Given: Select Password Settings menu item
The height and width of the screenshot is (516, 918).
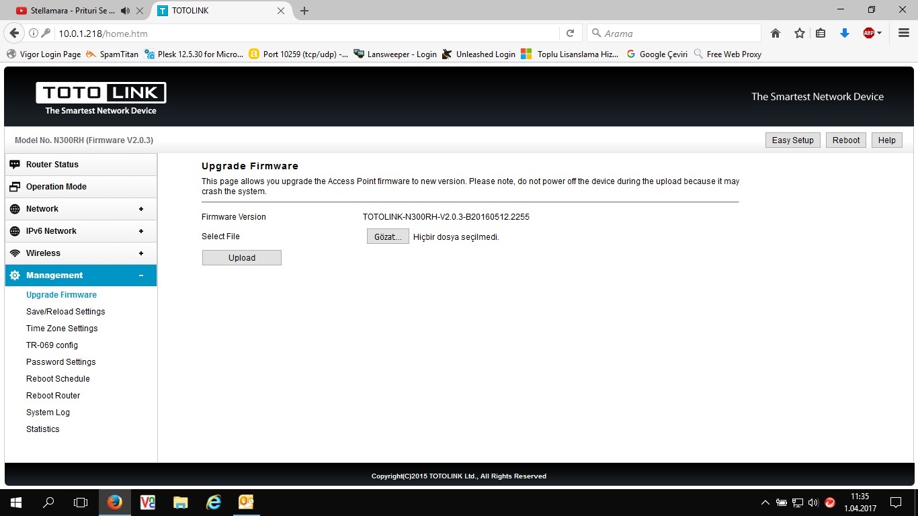Looking at the screenshot, I should 60,362.
